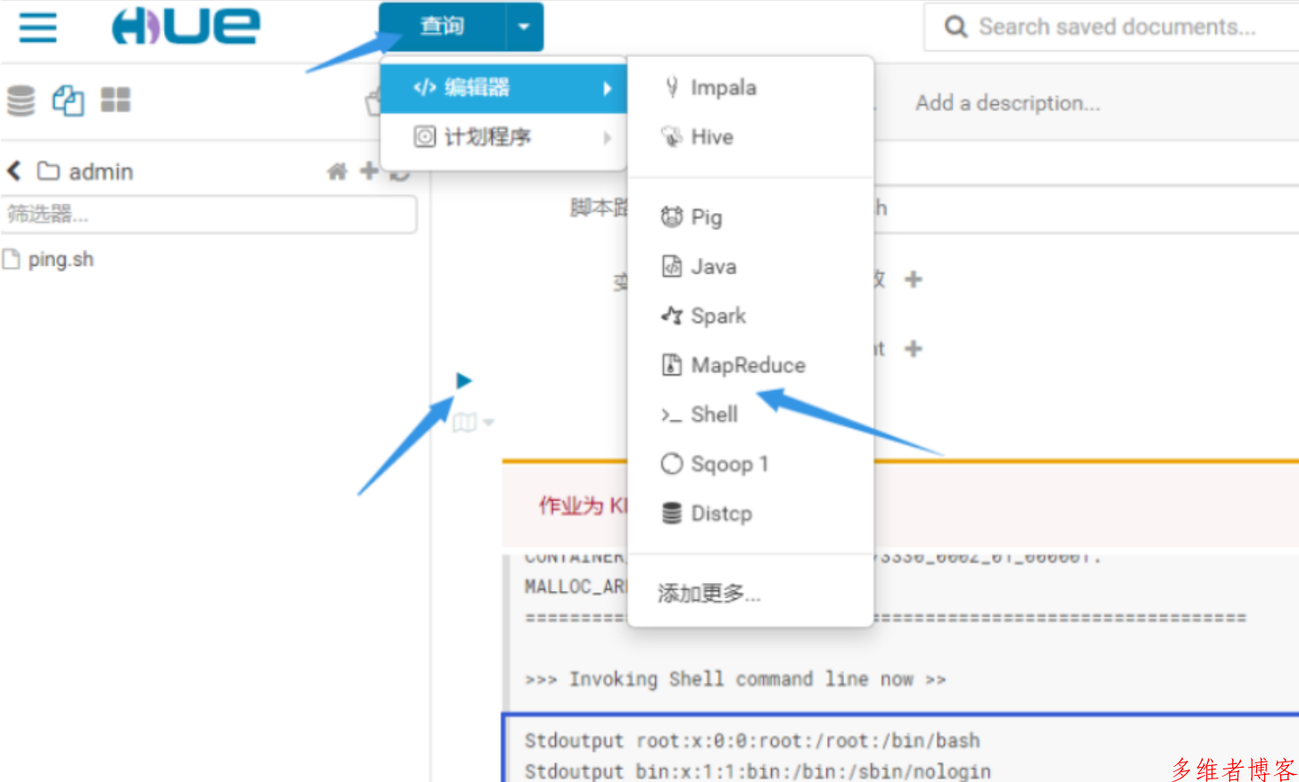The width and height of the screenshot is (1299, 782).
Task: Select 计划程序 menu entry
Action: [503, 137]
